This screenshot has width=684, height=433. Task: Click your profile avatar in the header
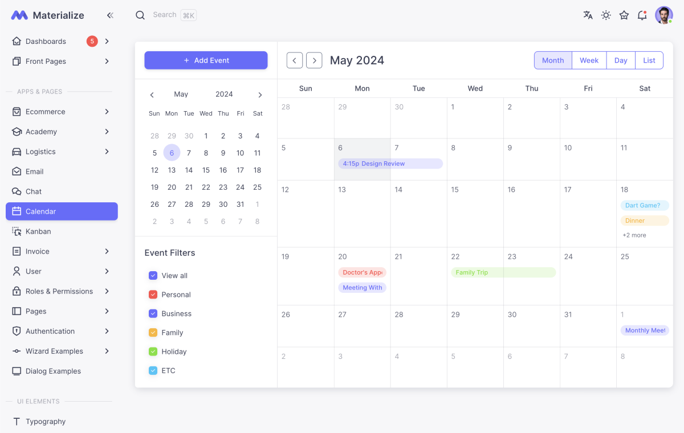[663, 15]
